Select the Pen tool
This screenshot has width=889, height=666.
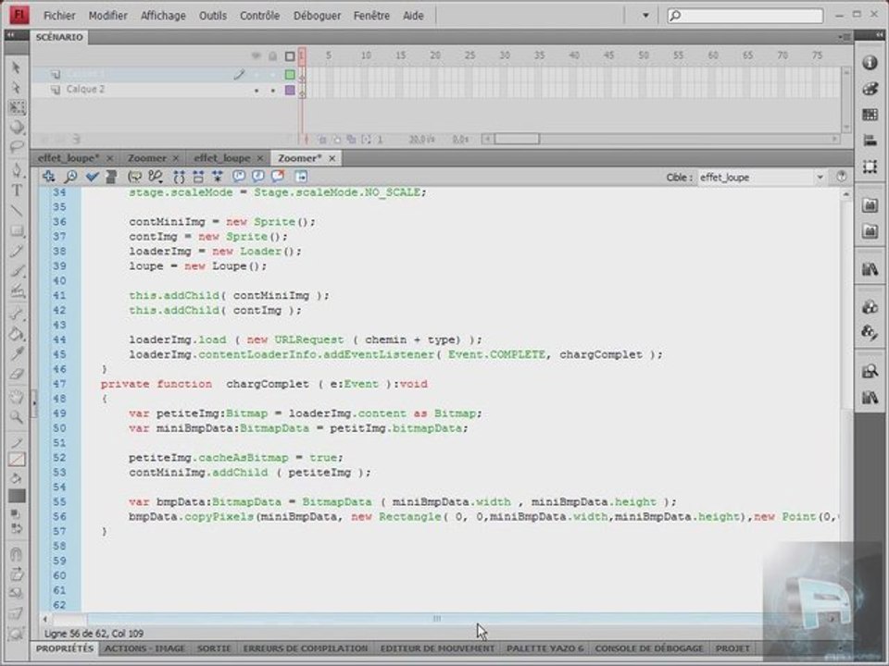tap(17, 170)
